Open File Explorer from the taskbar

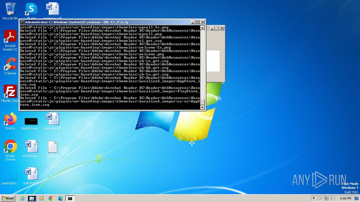click(32, 198)
